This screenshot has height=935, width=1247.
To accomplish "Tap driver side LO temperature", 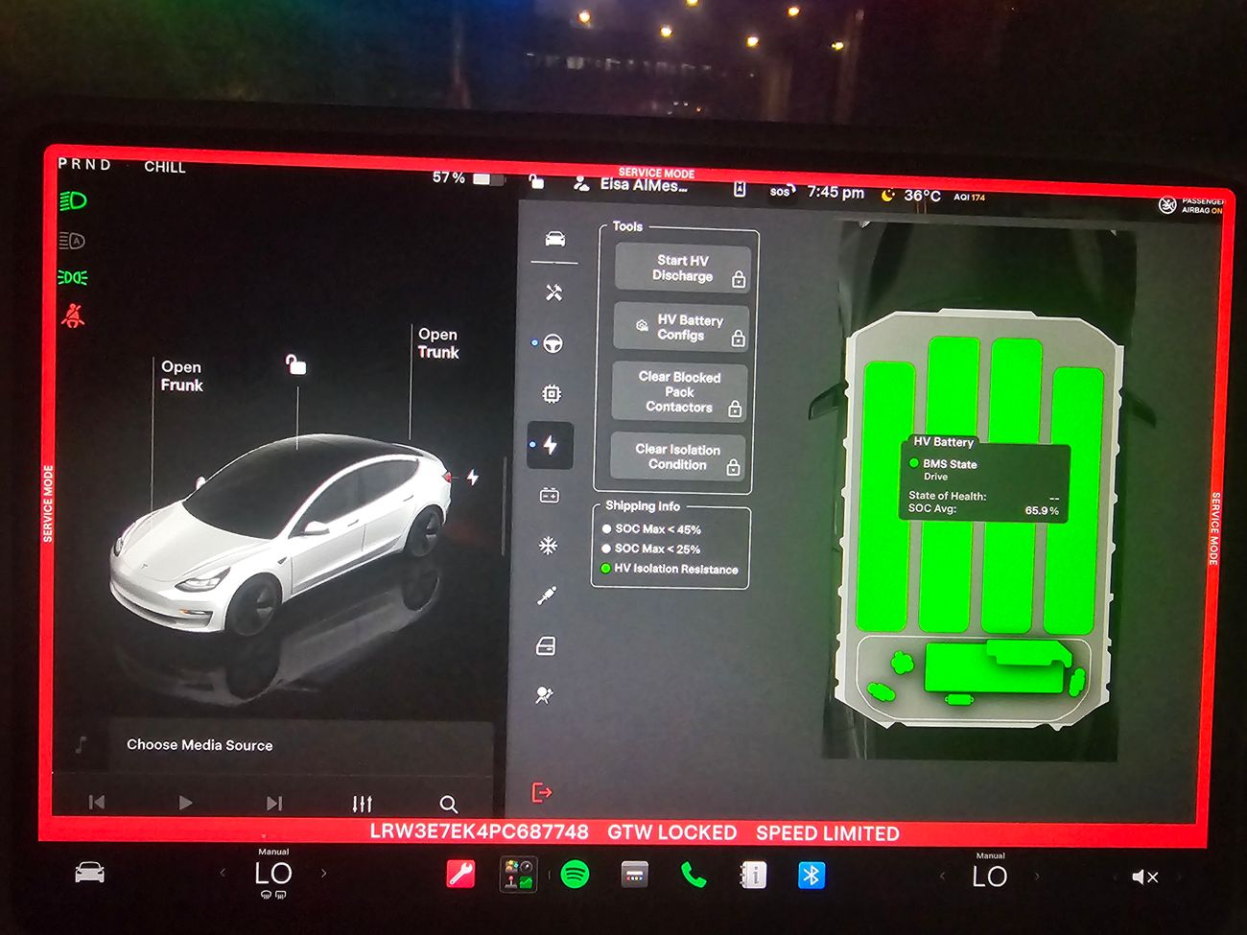I will [273, 874].
